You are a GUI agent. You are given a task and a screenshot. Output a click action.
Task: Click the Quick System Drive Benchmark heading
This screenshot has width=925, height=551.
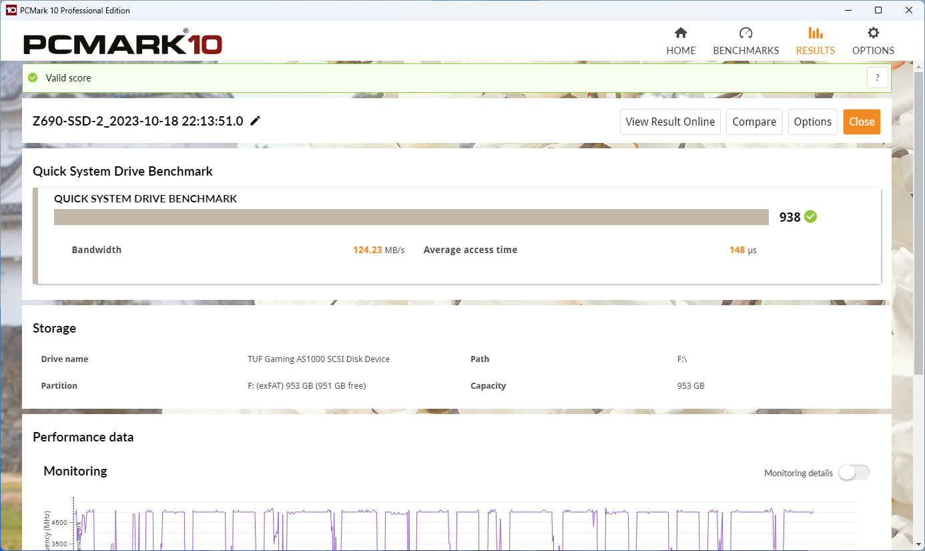(123, 172)
